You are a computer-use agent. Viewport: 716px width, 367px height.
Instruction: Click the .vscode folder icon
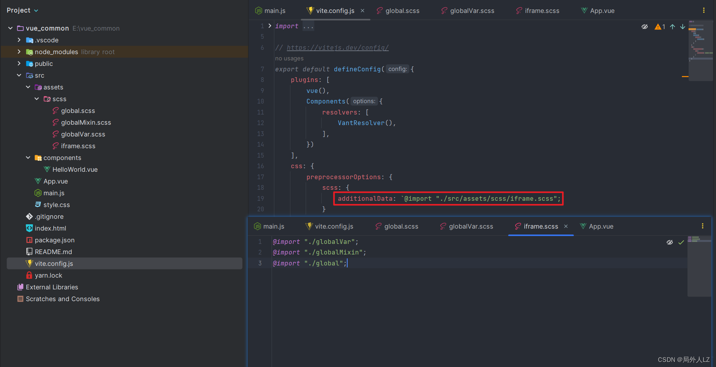[29, 40]
